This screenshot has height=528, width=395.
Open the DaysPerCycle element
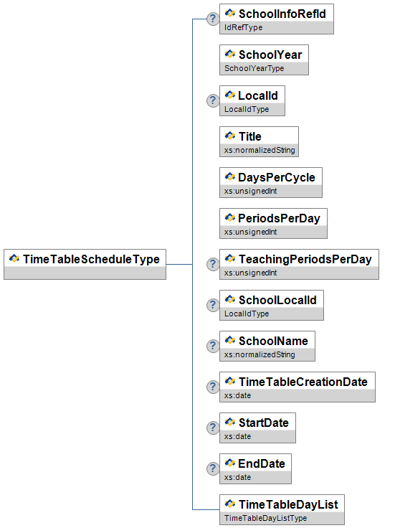(271, 182)
